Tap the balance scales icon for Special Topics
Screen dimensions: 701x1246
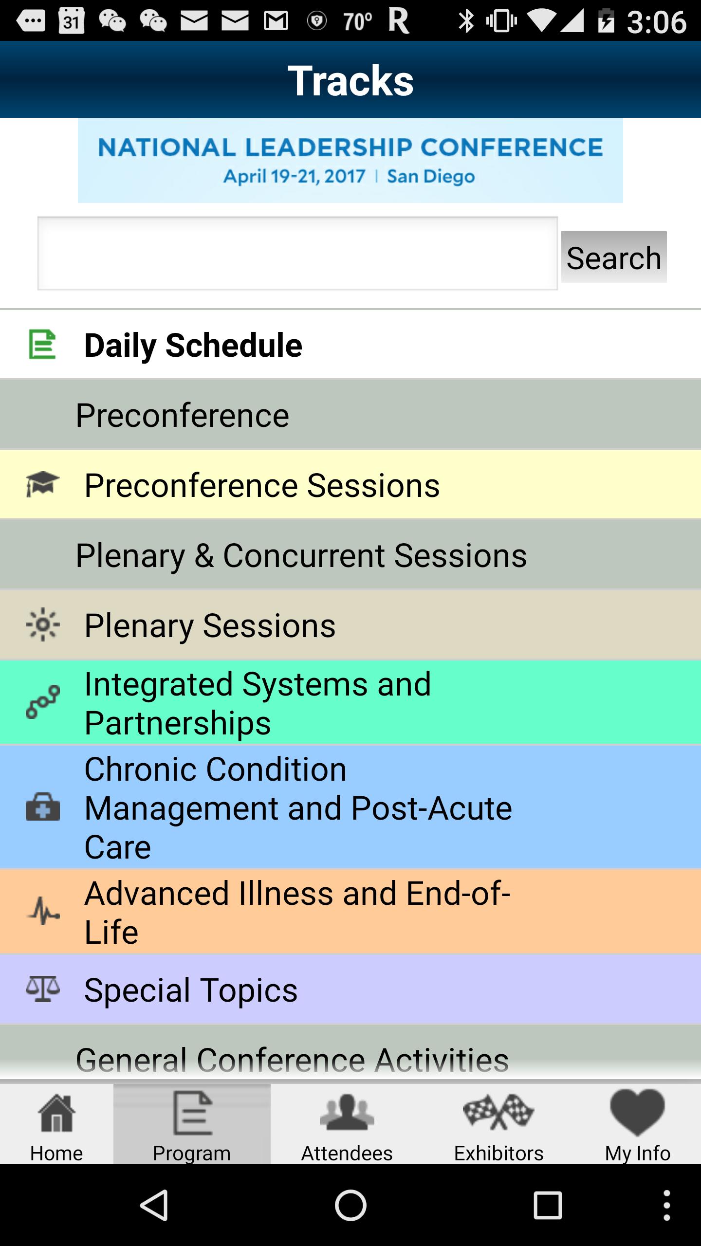click(43, 989)
